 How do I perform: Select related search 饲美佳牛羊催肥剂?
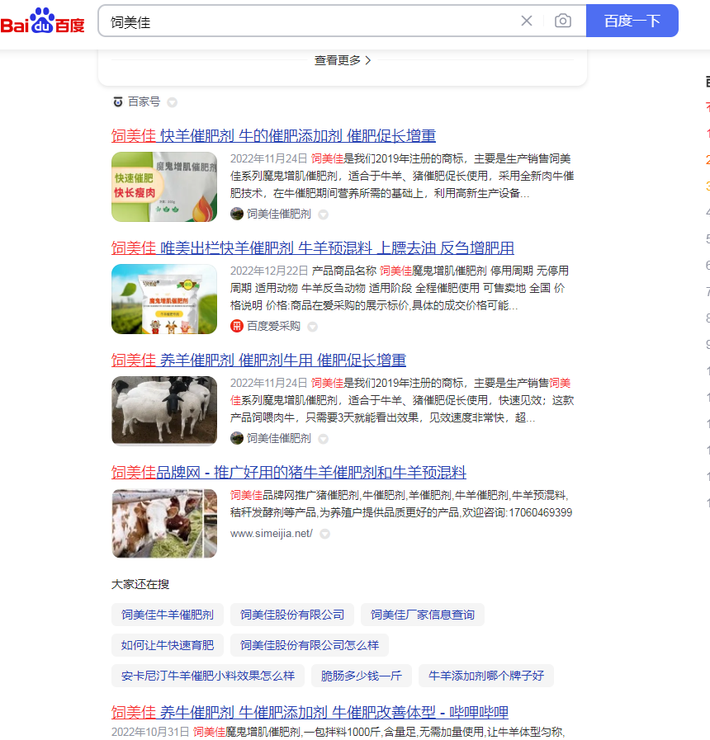pyautogui.click(x=168, y=615)
